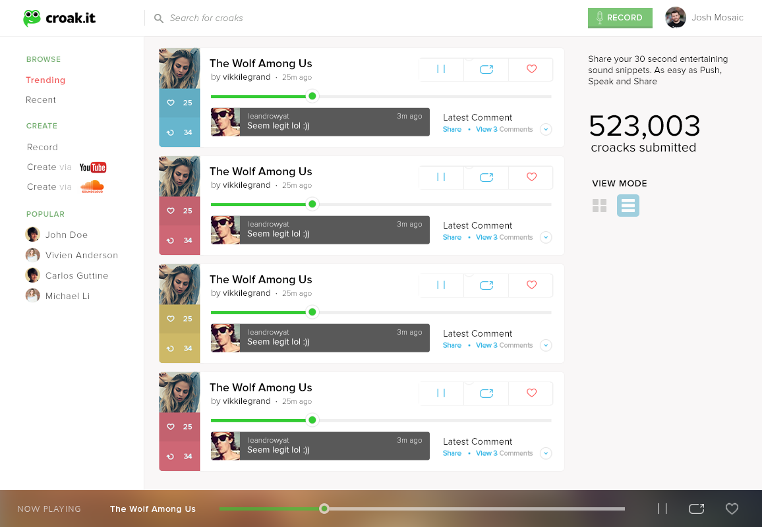
Task: Expand comments chevron on third card
Action: pyautogui.click(x=546, y=346)
